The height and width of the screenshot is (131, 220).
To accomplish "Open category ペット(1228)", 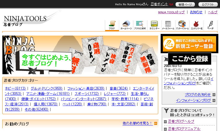I will coord(72,104).
